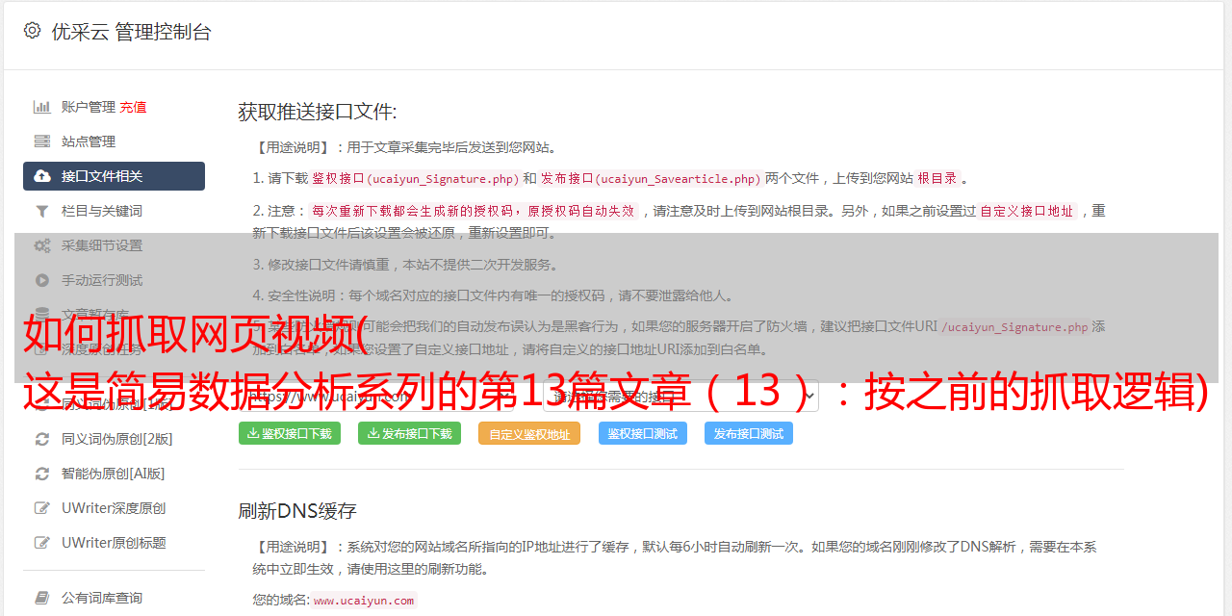Viewport: 1232px width, 616px height.
Task: Click the orange 自定义鉴权地址 button
Action: click(529, 433)
